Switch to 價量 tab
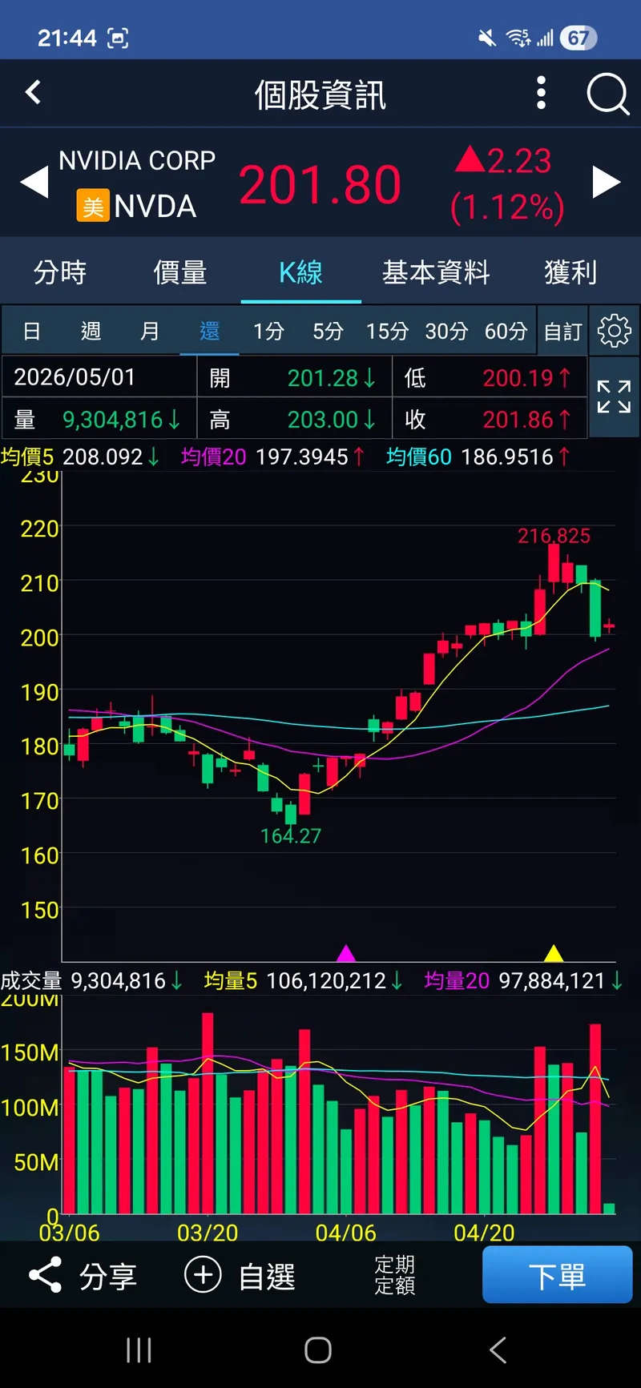Screen dimensions: 641x1388 180,272
